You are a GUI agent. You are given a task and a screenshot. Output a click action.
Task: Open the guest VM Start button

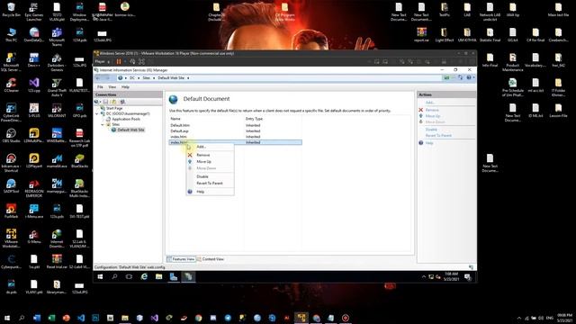click(x=100, y=276)
